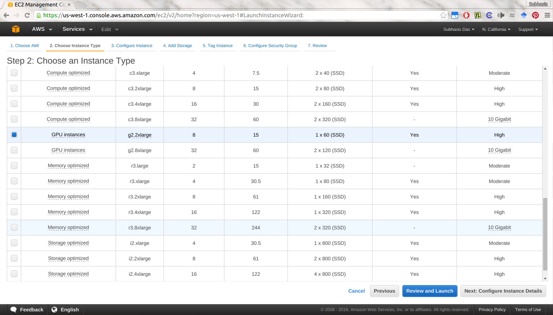
Task: Bookmark this page with the star icon
Action: [x=443, y=15]
